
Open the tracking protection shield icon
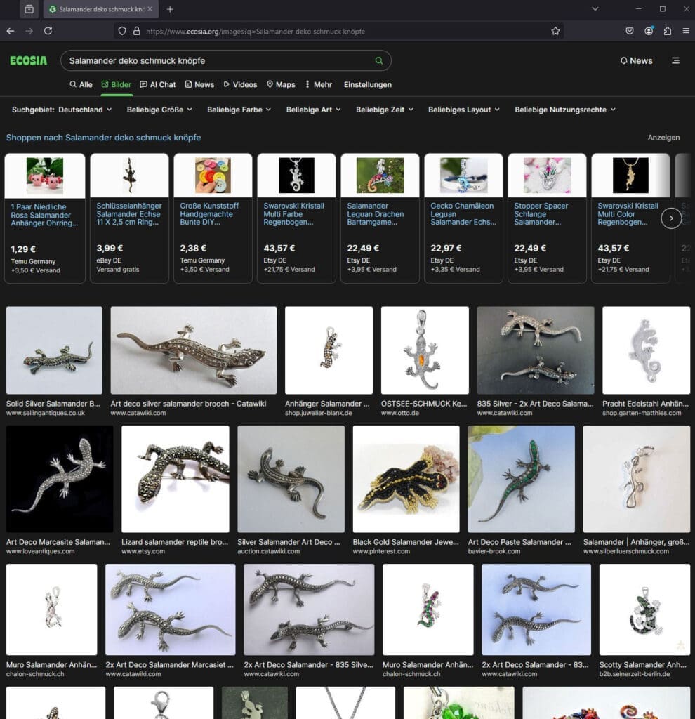coord(122,31)
